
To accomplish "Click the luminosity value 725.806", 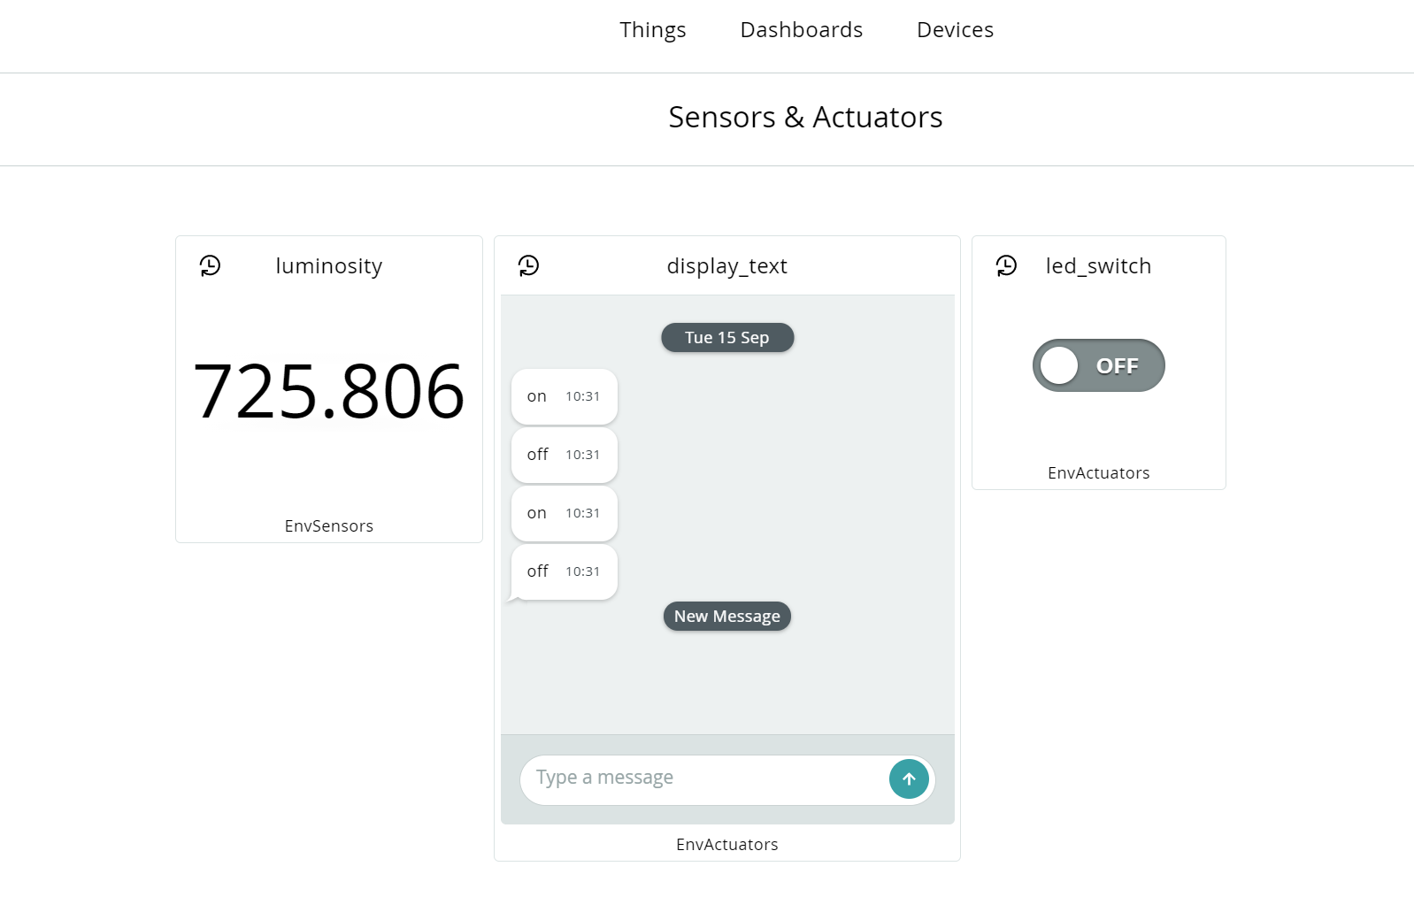I will pos(329,391).
